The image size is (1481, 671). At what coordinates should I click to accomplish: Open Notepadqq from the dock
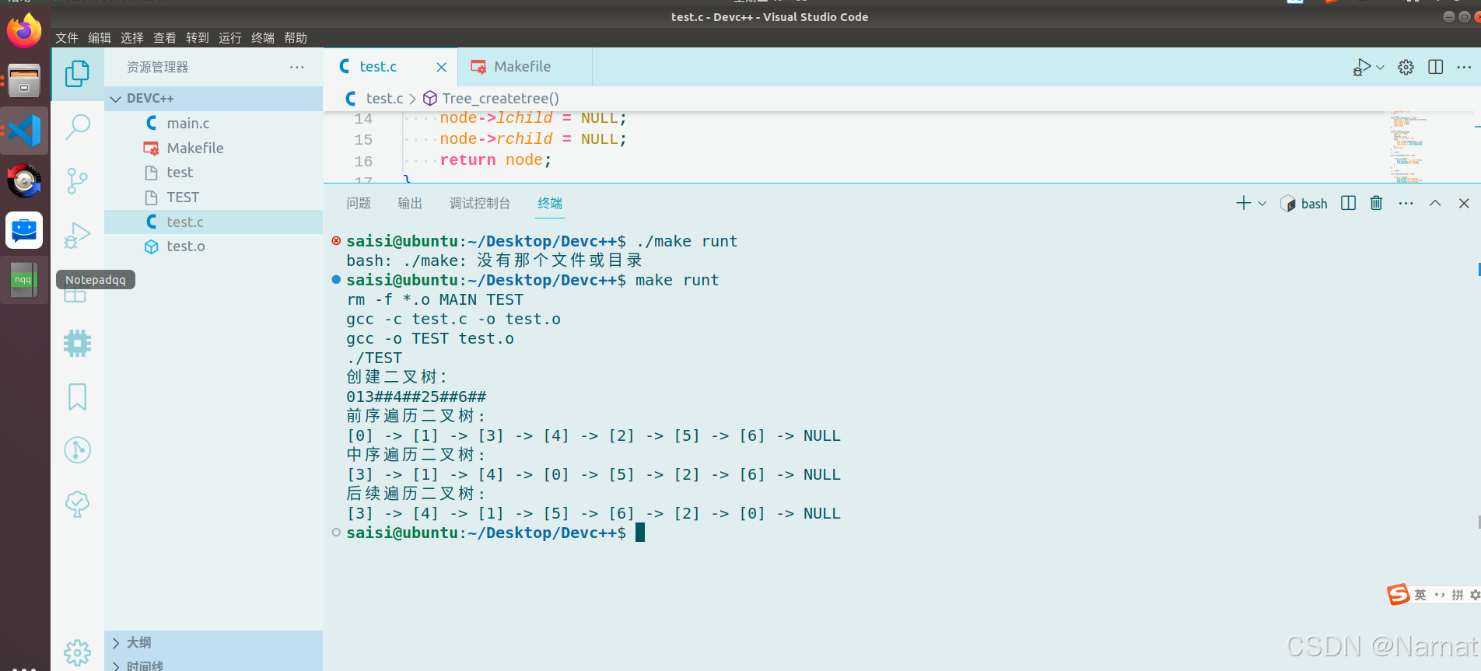coord(24,280)
